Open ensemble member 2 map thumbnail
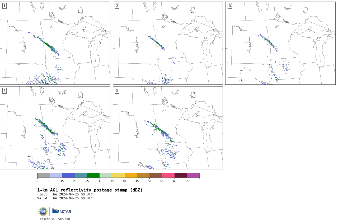 click(x=168, y=43)
